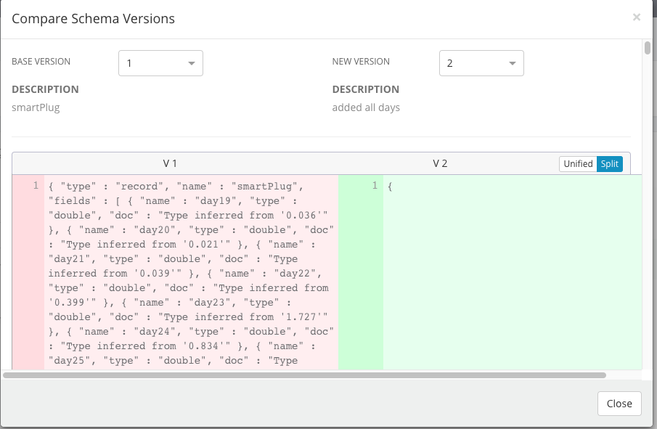Switch the diff to Split view

click(610, 164)
